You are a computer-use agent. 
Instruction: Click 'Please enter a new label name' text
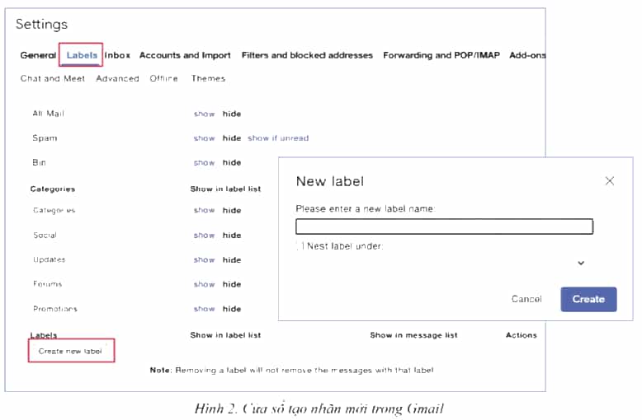coord(366,209)
